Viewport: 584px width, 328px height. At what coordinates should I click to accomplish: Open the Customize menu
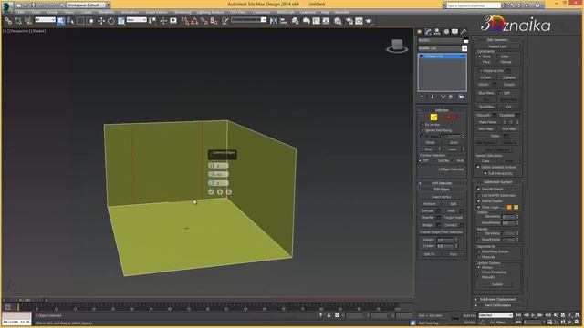click(x=261, y=12)
